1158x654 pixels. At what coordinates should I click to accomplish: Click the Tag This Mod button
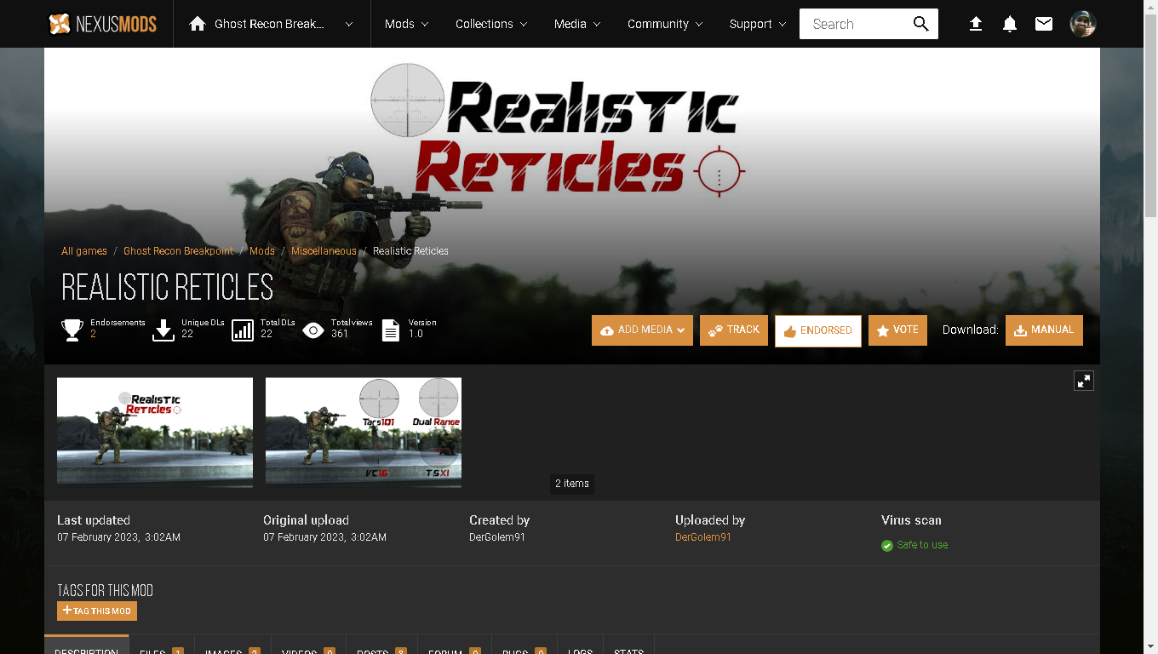pyautogui.click(x=97, y=611)
